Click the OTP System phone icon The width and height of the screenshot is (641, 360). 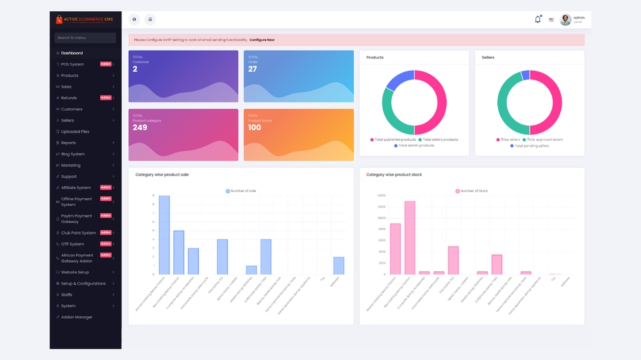click(x=57, y=244)
